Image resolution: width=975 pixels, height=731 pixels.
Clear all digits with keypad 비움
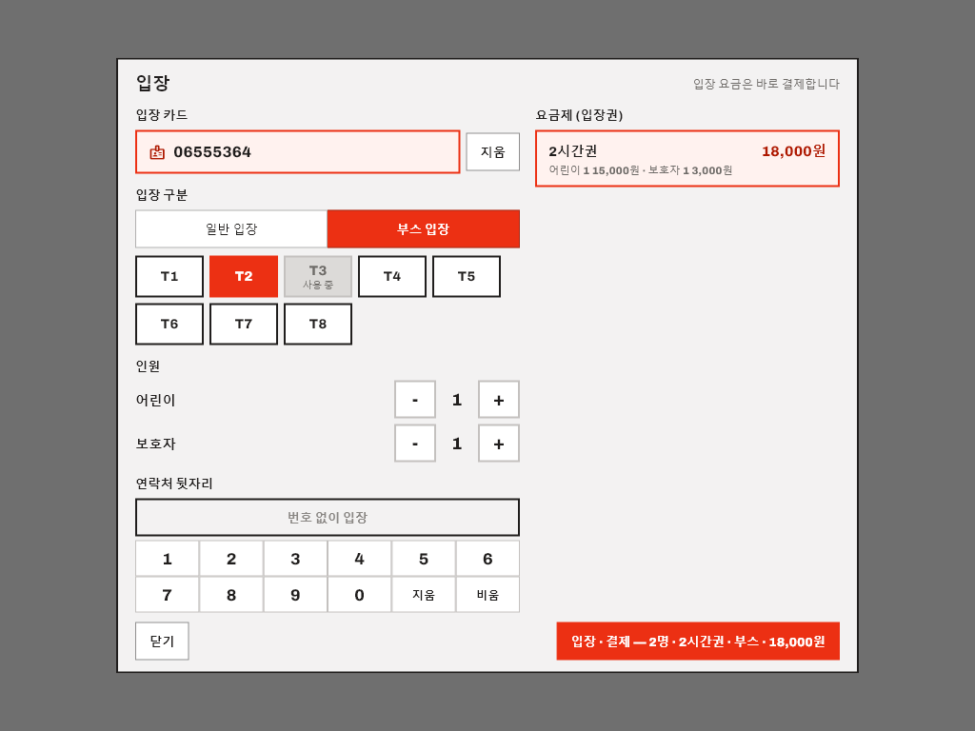tap(487, 595)
